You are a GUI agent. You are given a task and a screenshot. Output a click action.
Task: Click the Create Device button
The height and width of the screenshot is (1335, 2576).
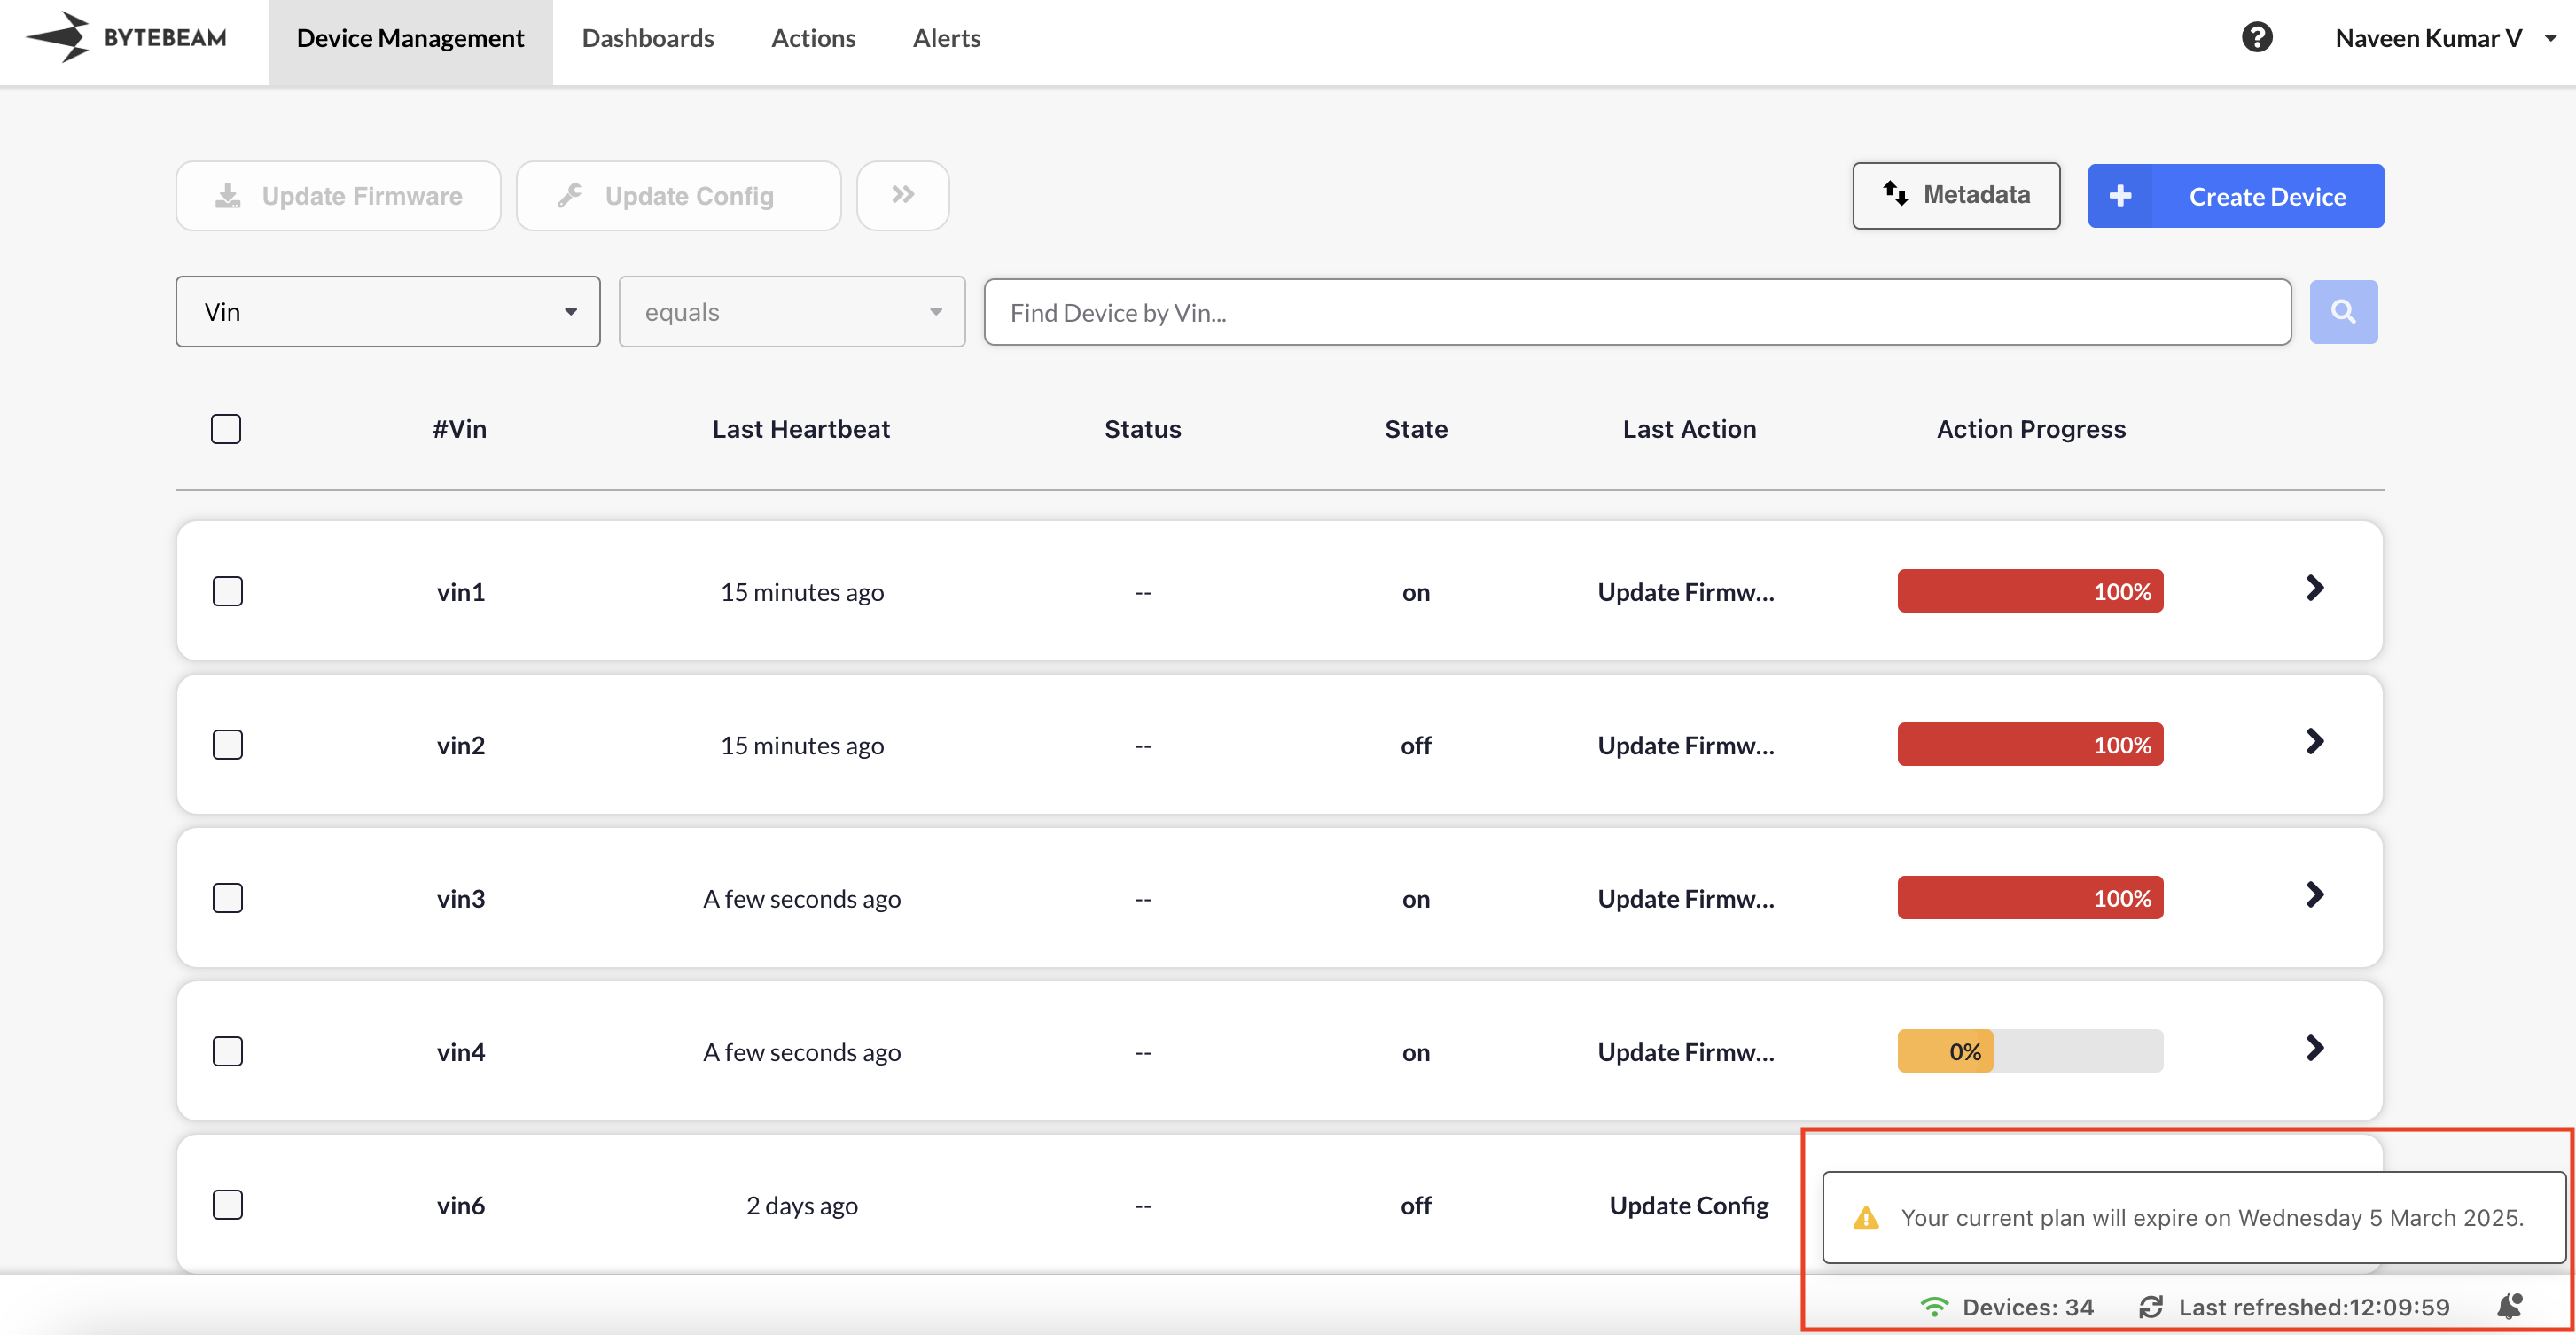coord(2234,196)
